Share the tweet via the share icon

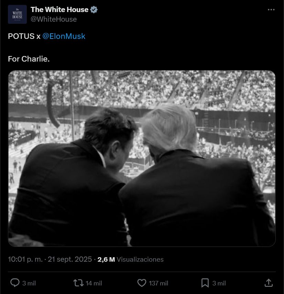(269, 283)
